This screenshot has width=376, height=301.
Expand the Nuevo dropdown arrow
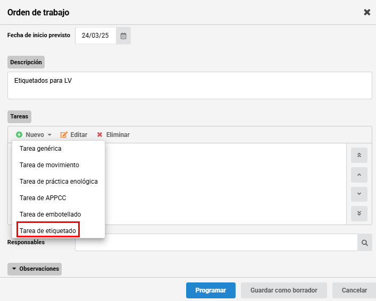(x=49, y=135)
